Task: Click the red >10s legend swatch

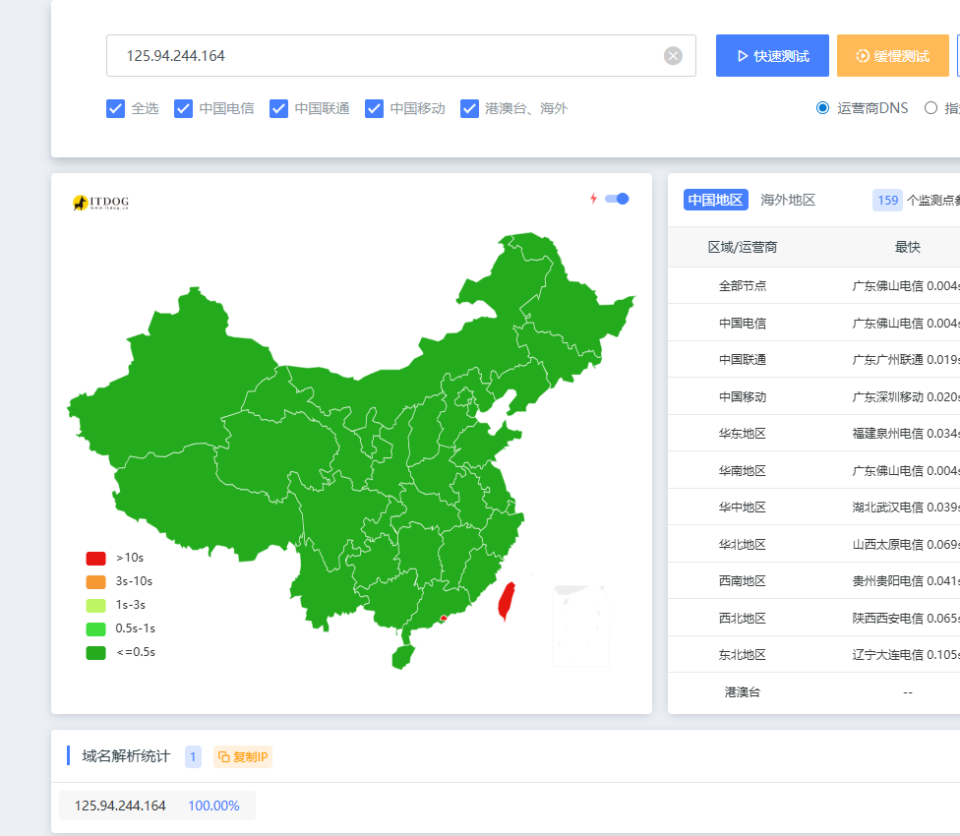Action: pos(95,558)
